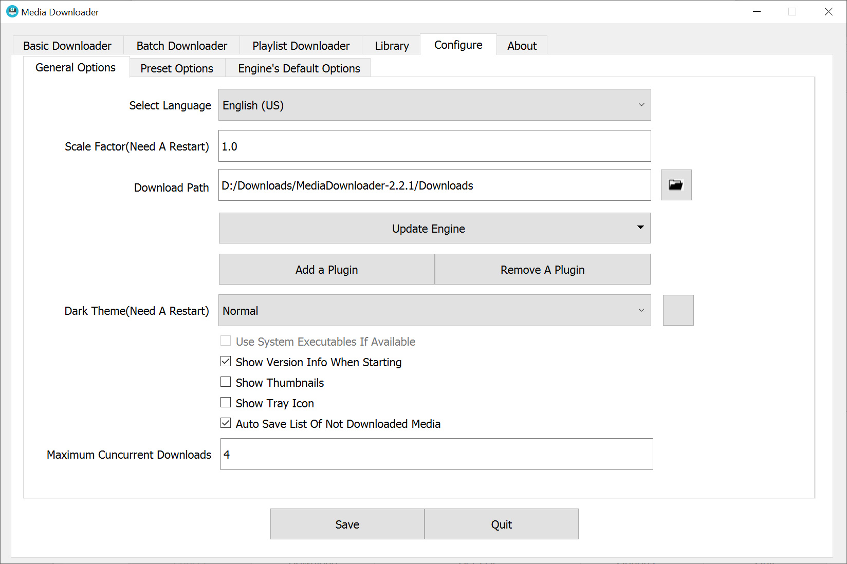Click the Maximum Cuncurrent Downloads label
Image resolution: width=847 pixels, height=564 pixels.
click(129, 455)
